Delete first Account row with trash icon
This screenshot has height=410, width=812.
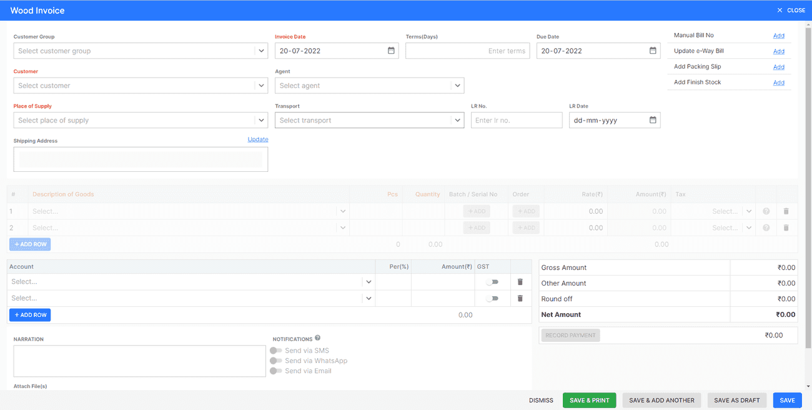520,282
